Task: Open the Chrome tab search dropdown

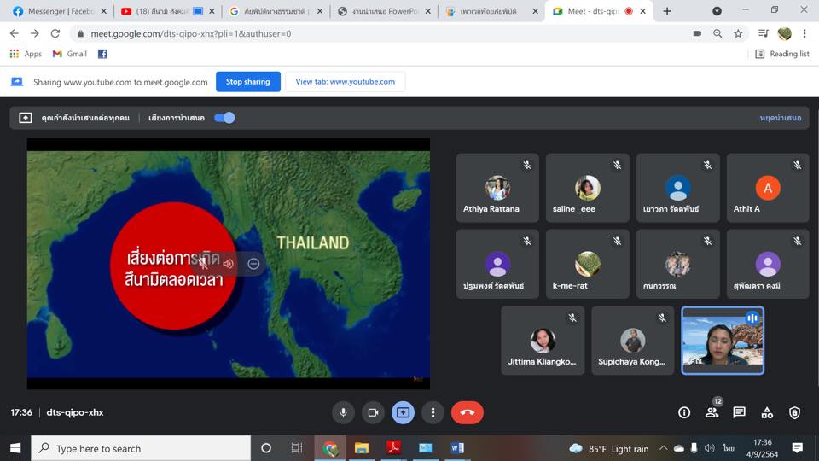Action: (x=717, y=11)
